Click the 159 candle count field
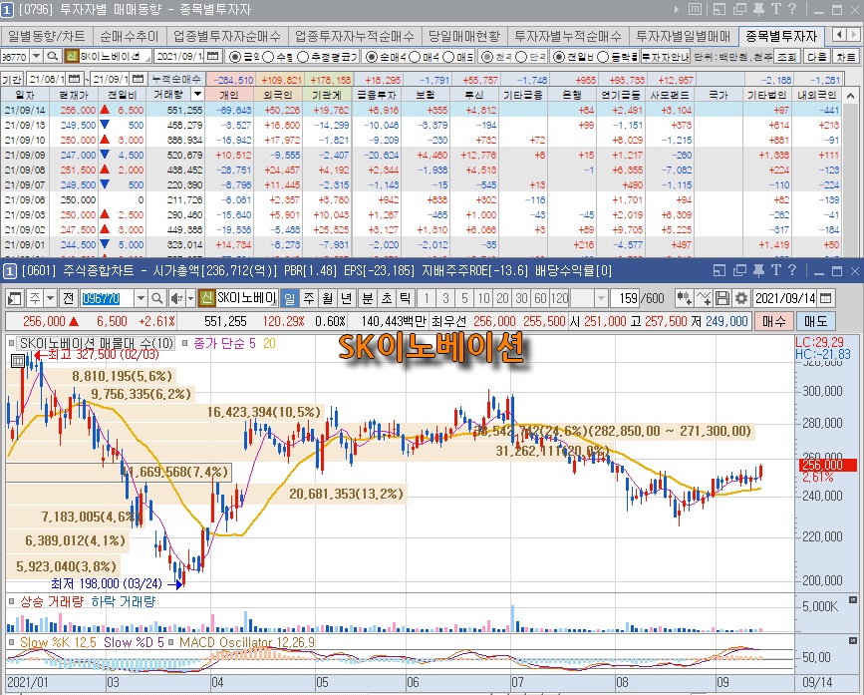Image resolution: width=864 pixels, height=695 pixels. 627,299
